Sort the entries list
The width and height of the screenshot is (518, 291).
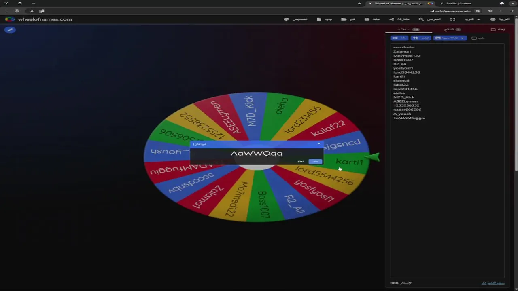point(421,38)
